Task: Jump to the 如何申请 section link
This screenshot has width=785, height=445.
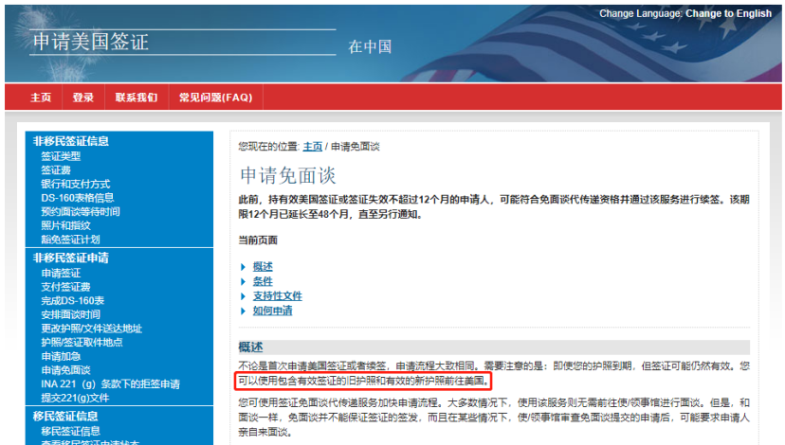Action: coord(272,311)
